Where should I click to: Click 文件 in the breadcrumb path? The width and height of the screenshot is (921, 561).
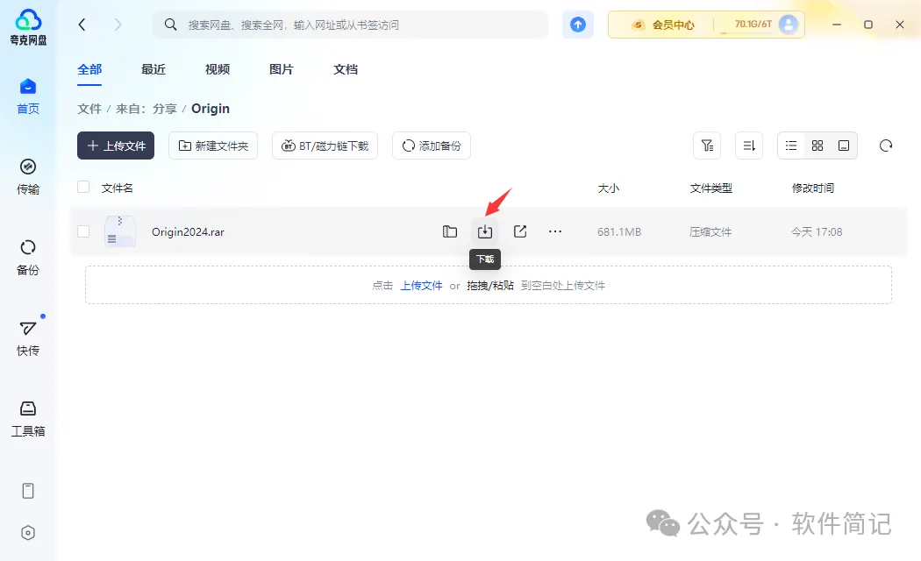tap(89, 109)
